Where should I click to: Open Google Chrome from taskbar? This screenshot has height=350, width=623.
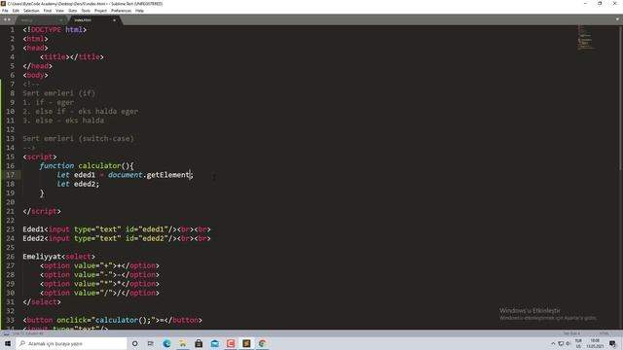coord(262,343)
